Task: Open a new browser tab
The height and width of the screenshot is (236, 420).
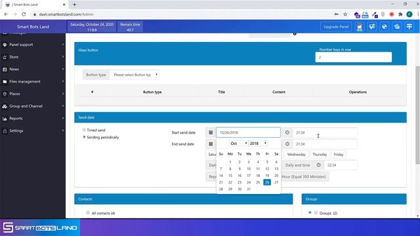Action: click(74, 5)
